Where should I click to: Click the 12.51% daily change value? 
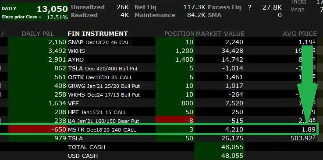point(57,17)
